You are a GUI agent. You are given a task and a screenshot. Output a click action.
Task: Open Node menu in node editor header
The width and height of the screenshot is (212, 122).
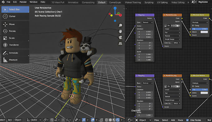click(x=180, y=120)
